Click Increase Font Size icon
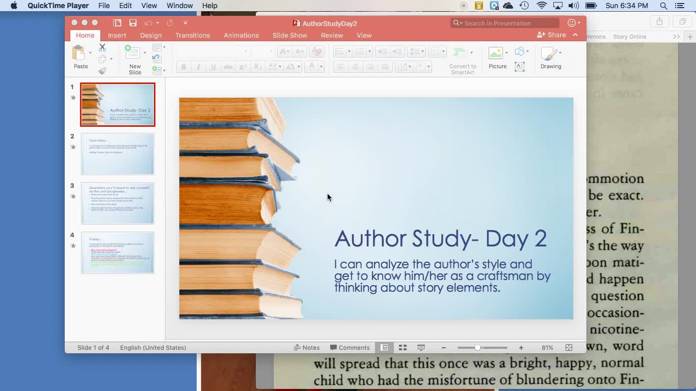Viewport: 696px width, 391px height. click(x=284, y=51)
